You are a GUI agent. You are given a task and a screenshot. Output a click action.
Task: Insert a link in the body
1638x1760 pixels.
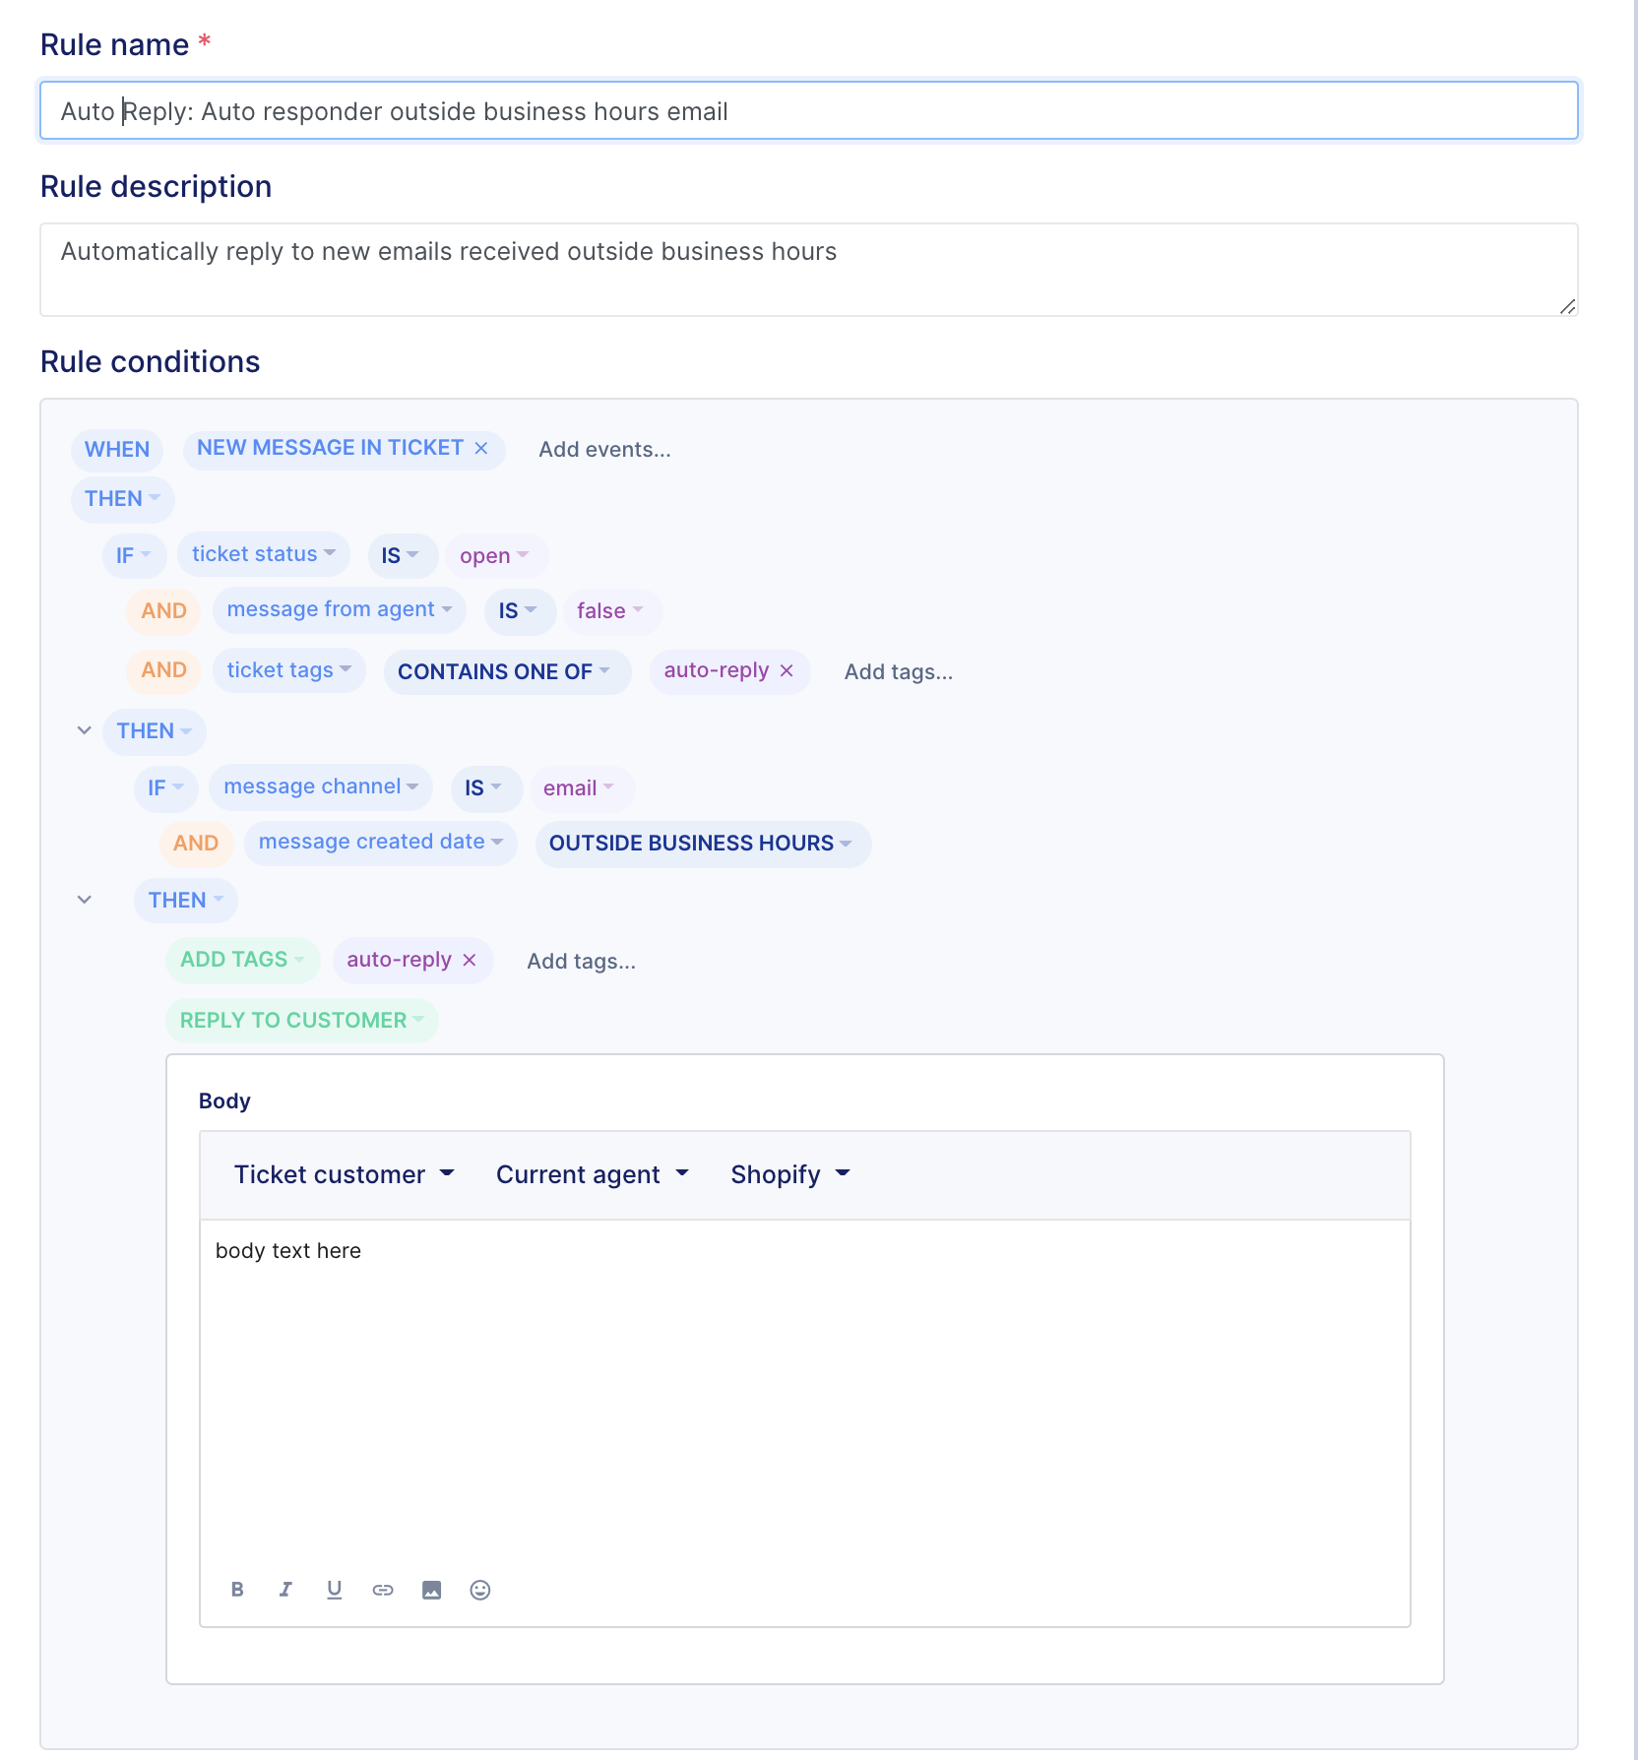(x=383, y=1590)
